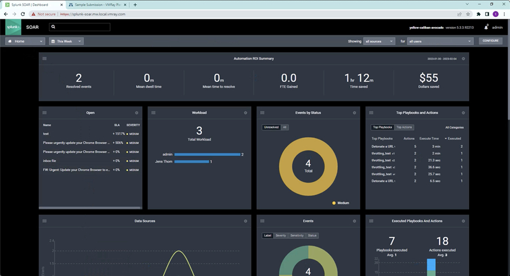Screen dimensions: 510x276
Task: Click the admin workload bar
Action: pyautogui.click(x=207, y=155)
